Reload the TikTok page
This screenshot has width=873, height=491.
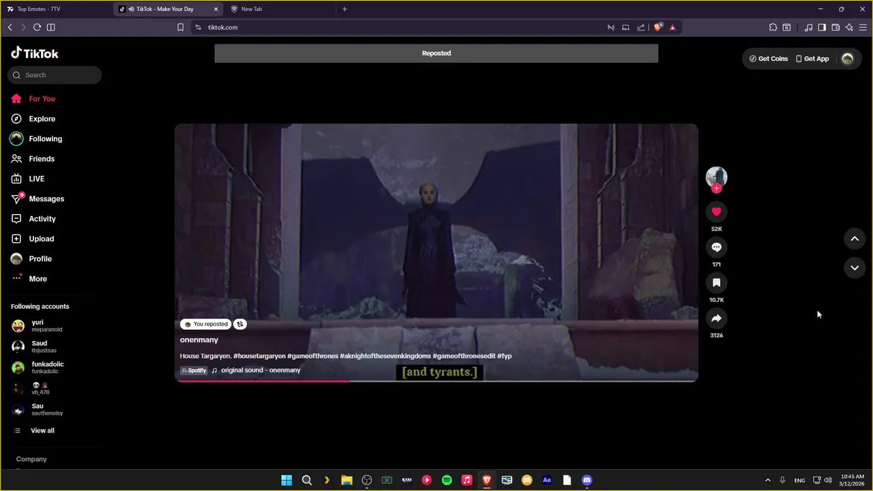(37, 27)
